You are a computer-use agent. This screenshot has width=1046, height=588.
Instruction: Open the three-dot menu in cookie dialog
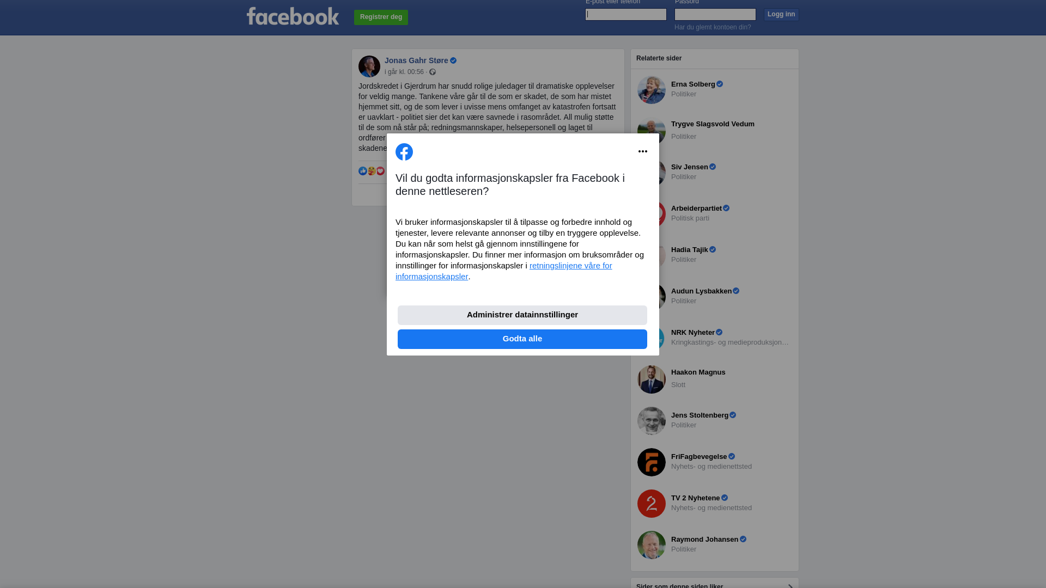click(643, 151)
